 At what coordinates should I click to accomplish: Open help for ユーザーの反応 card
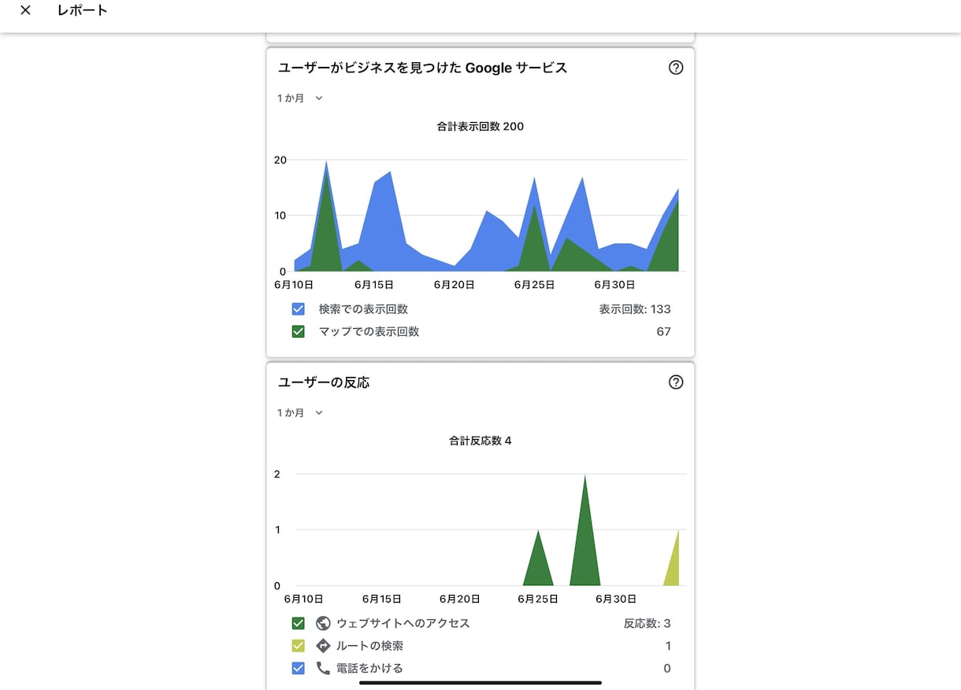click(676, 382)
